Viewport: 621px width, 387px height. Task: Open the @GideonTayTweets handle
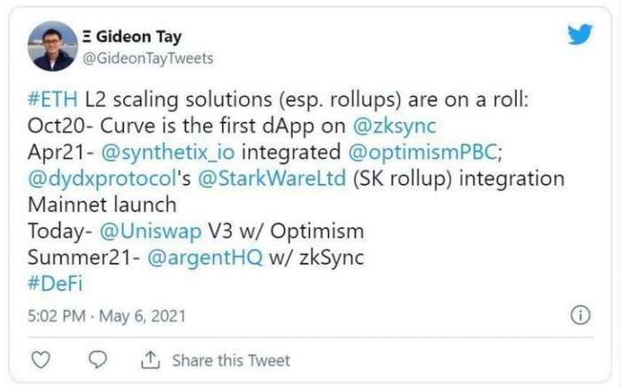148,59
